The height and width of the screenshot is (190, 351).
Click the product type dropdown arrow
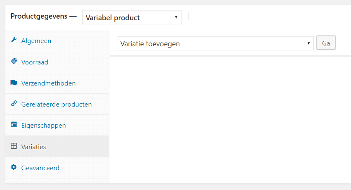(x=176, y=17)
